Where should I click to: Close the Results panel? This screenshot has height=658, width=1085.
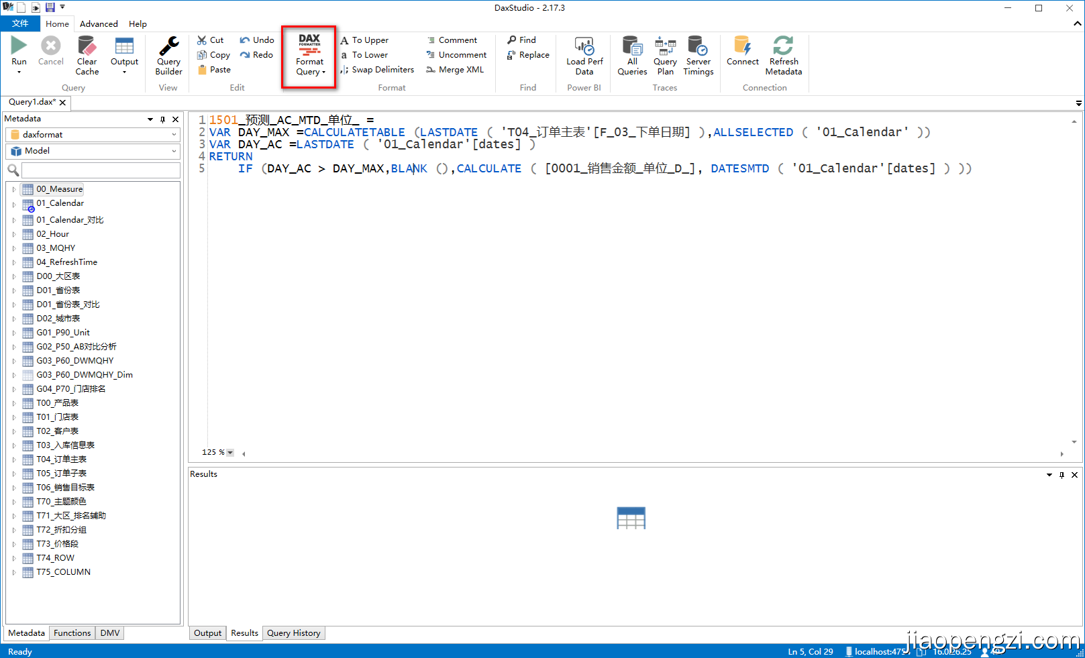pos(1074,475)
